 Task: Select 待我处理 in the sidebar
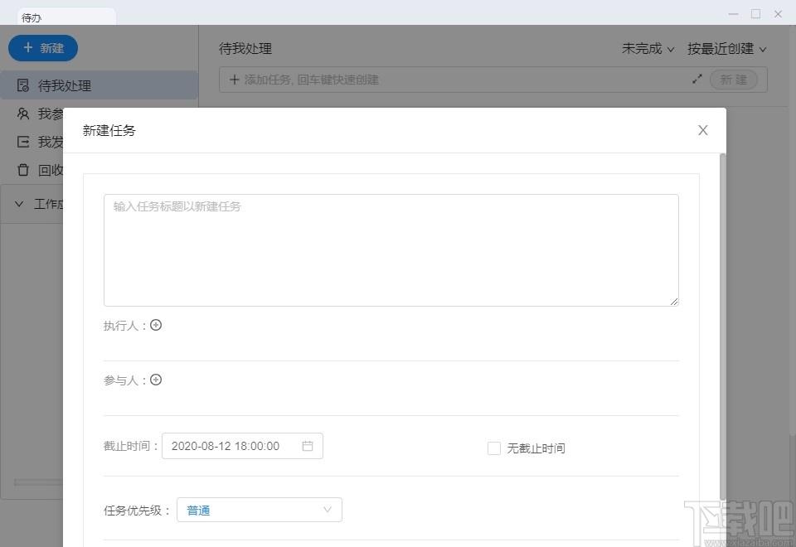tap(99, 85)
